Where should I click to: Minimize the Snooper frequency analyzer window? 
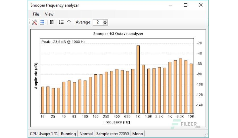(x=171, y=5)
